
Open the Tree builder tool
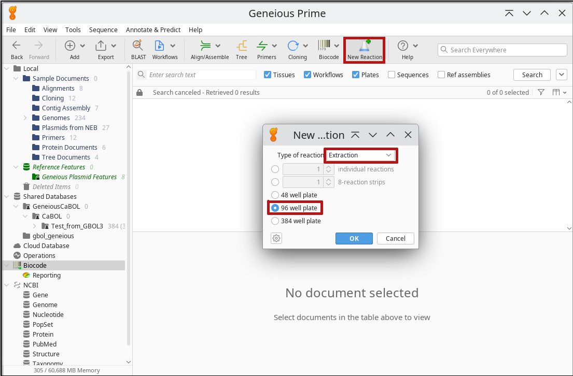pyautogui.click(x=241, y=46)
